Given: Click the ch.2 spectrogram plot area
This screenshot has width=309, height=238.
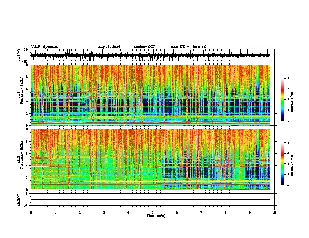Looking at the screenshot, I should (x=151, y=159).
